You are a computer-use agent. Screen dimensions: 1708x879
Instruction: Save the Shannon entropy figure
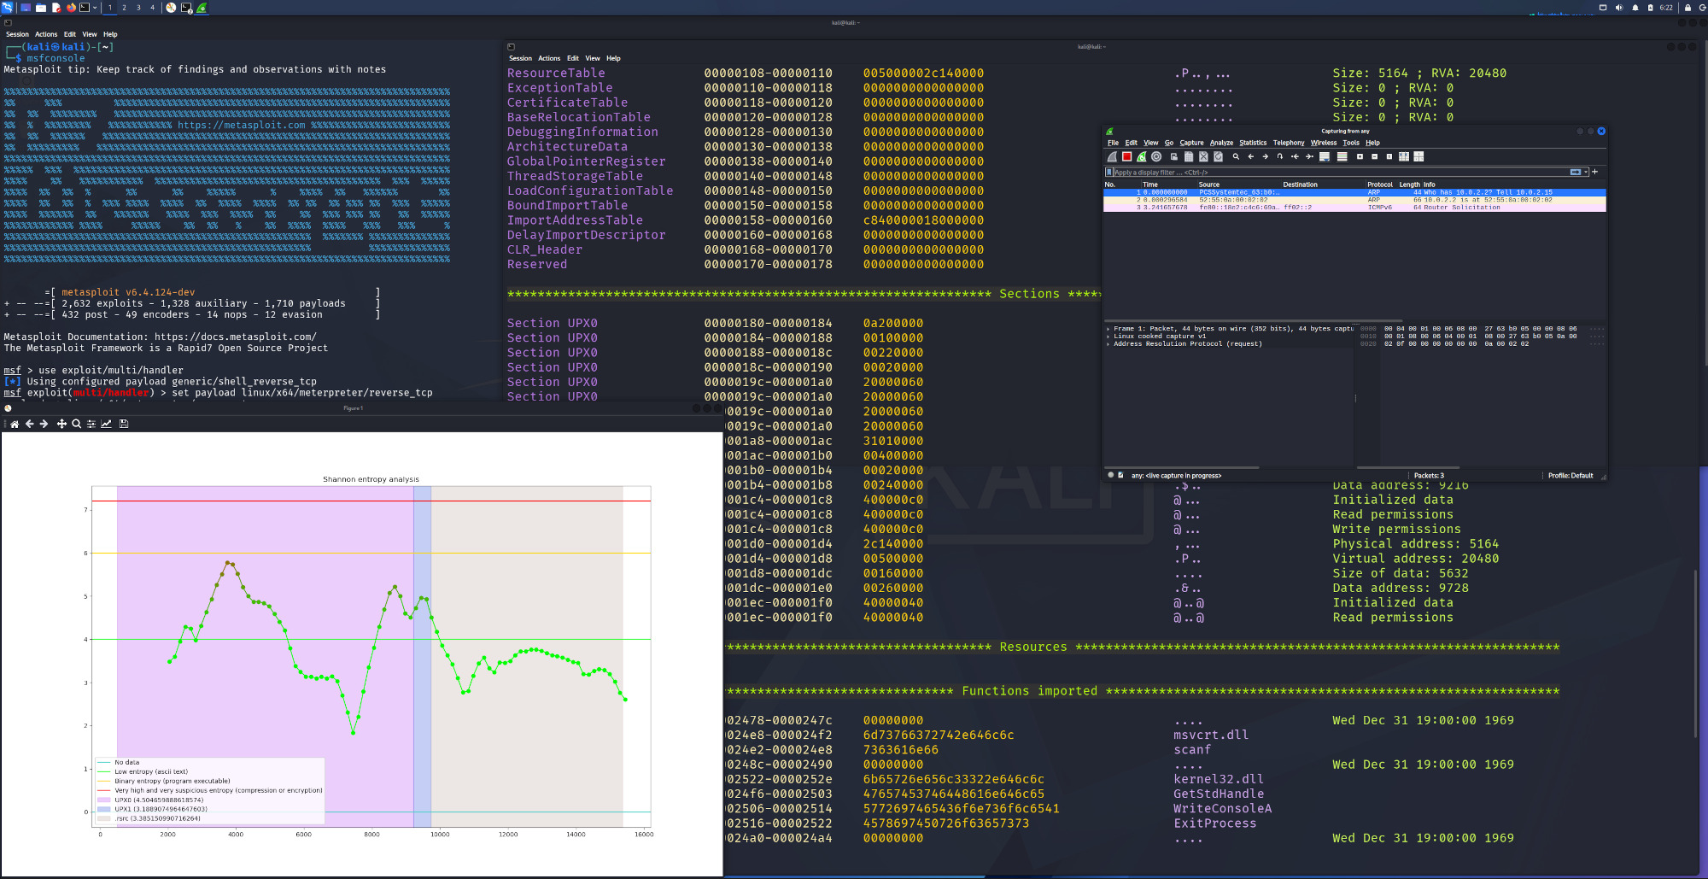124,424
